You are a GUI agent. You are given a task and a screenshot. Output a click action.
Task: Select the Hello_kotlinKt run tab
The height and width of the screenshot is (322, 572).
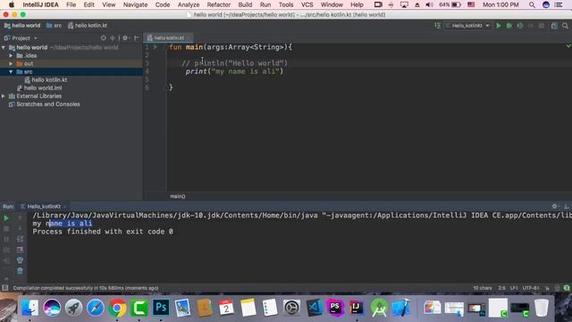44,207
